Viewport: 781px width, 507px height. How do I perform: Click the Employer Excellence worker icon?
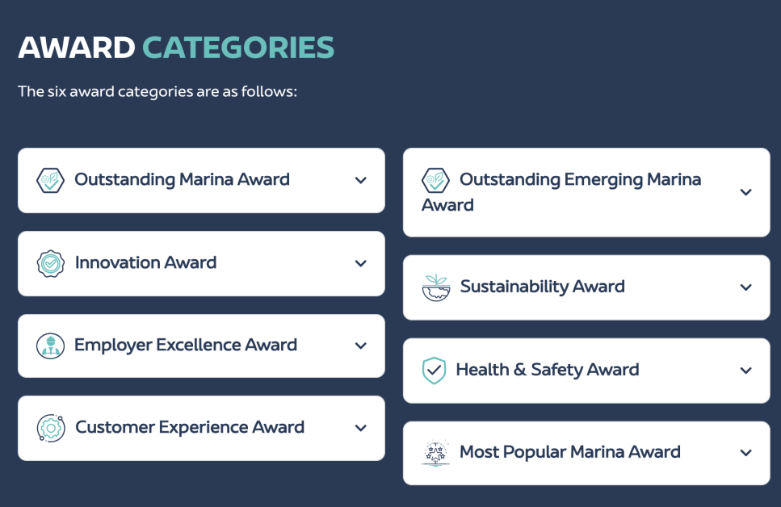[x=50, y=346]
